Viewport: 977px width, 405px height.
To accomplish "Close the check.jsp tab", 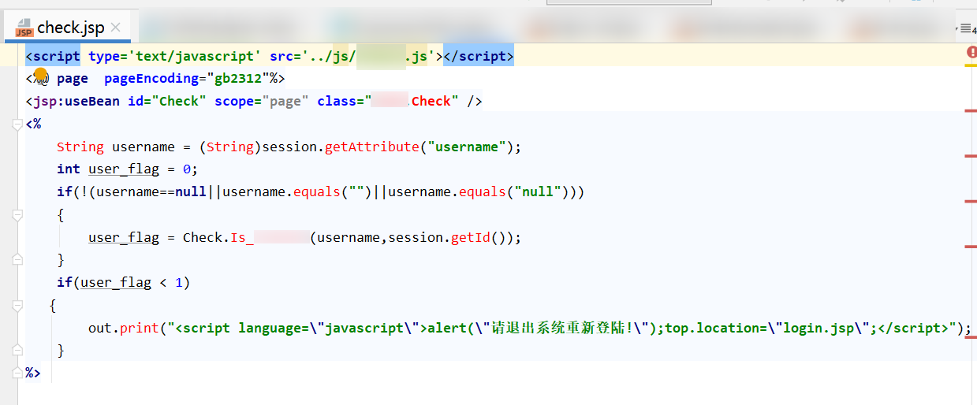I will [116, 28].
